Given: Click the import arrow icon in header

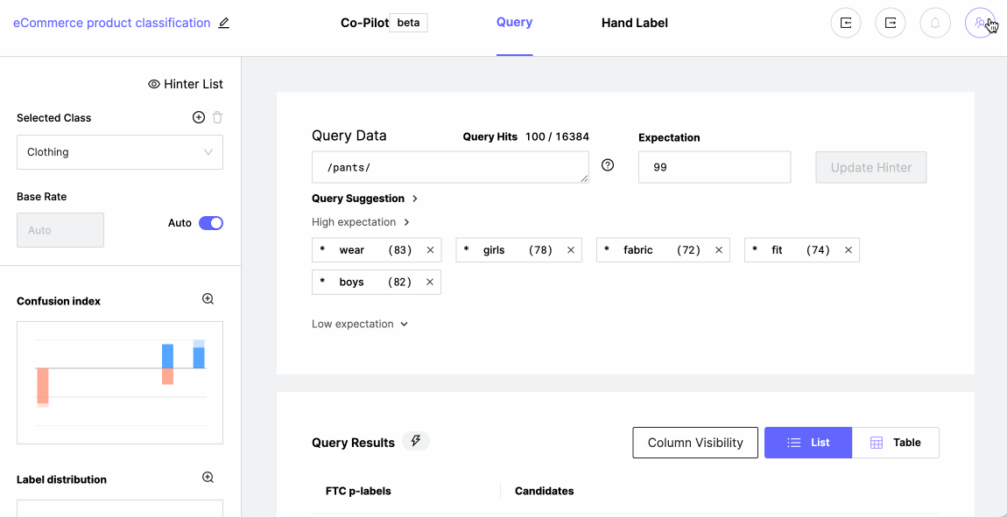Looking at the screenshot, I should (846, 23).
